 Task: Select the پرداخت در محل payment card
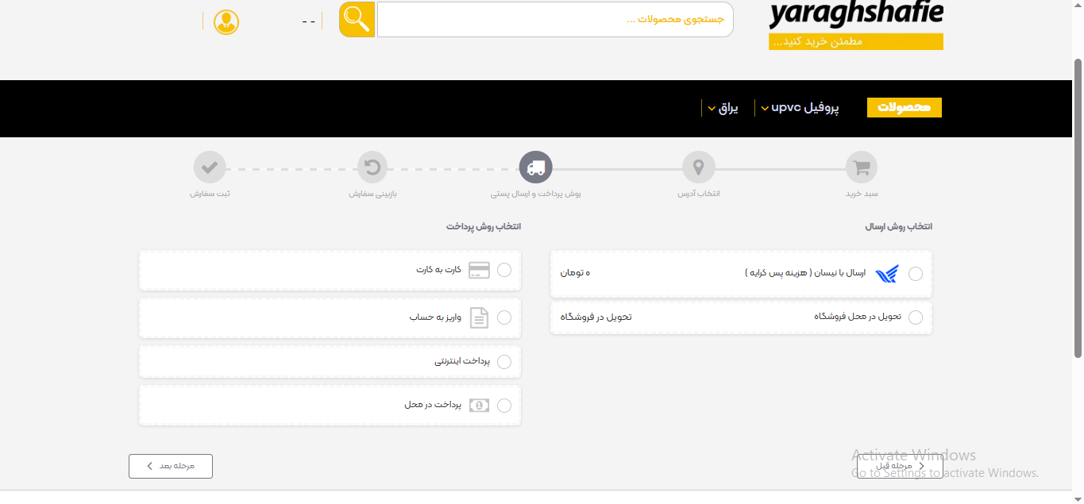click(x=504, y=405)
